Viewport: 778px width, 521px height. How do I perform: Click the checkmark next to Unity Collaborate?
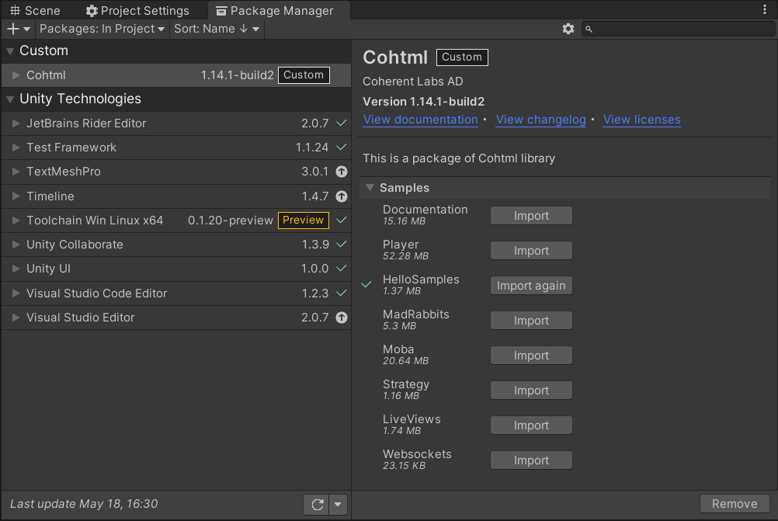pos(342,244)
